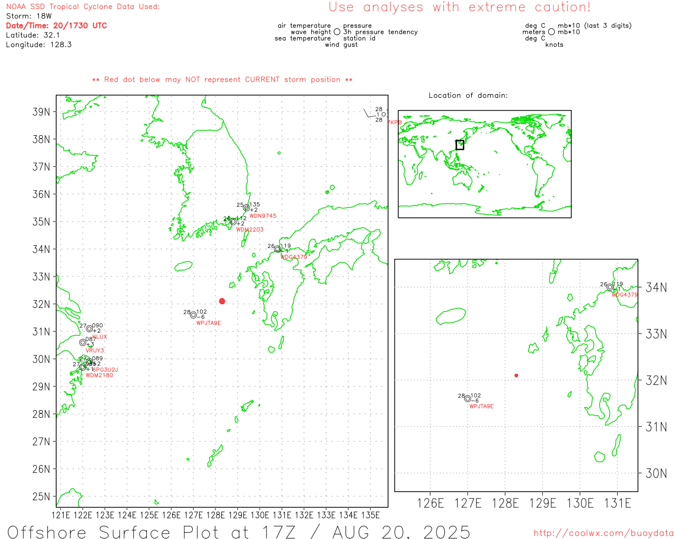Click the '36N' latitude label on main map
This screenshot has height=539, width=674.
tap(41, 194)
